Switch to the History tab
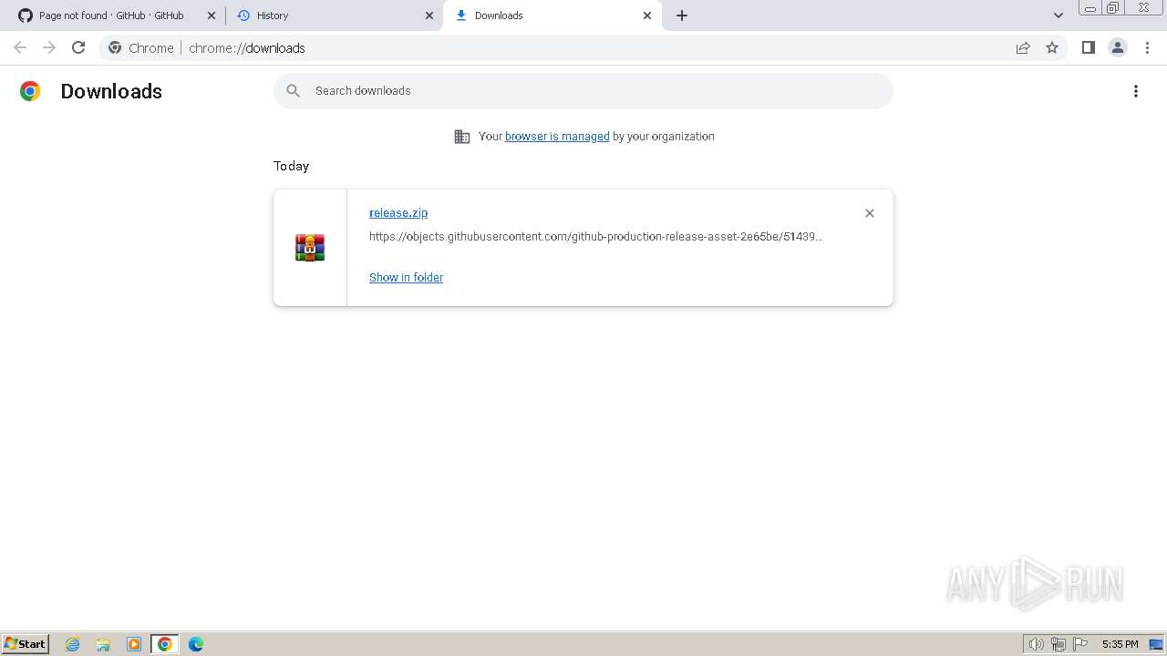Viewport: 1167px width, 656px height. 334,15
